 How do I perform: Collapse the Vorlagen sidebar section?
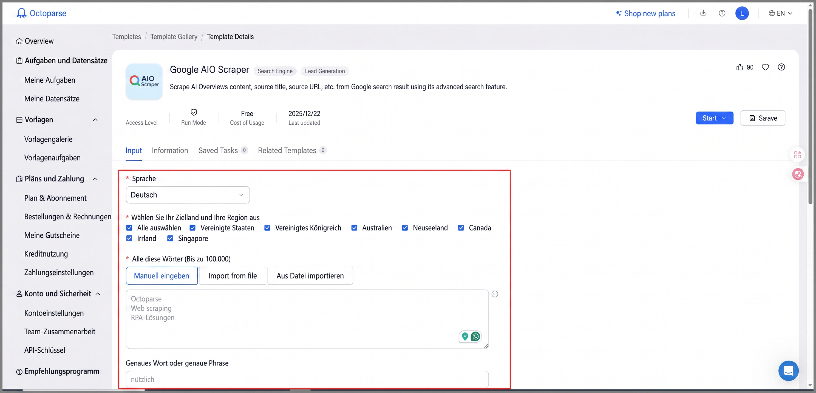pyautogui.click(x=95, y=120)
